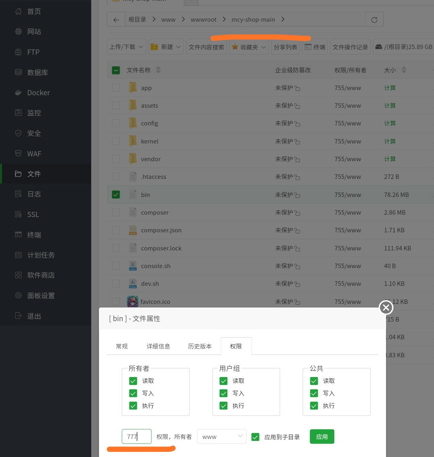Click 计算 to calculate the app folder size

click(x=390, y=88)
